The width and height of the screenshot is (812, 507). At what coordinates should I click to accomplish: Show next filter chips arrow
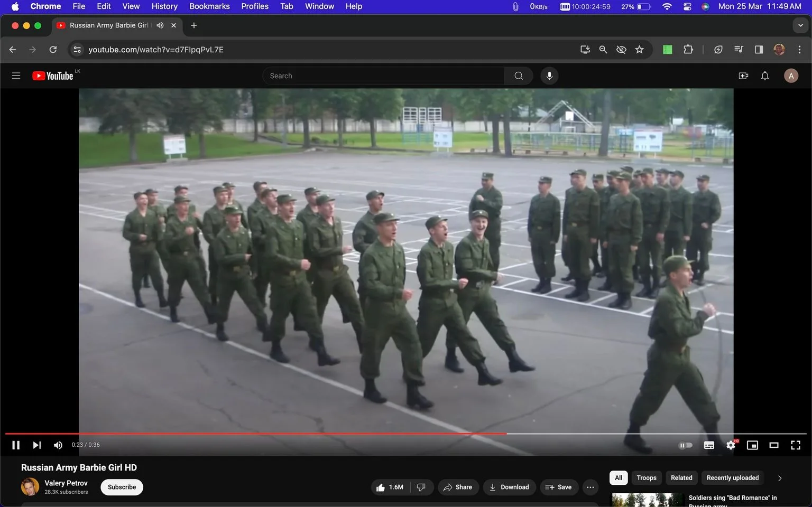(x=780, y=478)
